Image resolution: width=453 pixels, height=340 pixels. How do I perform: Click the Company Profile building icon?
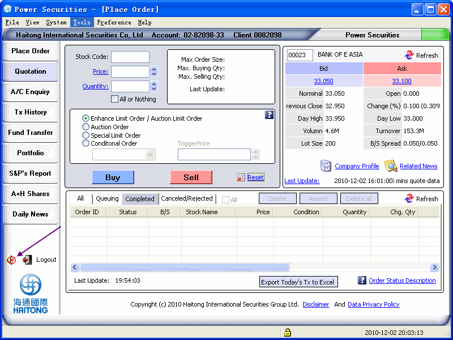tap(326, 166)
